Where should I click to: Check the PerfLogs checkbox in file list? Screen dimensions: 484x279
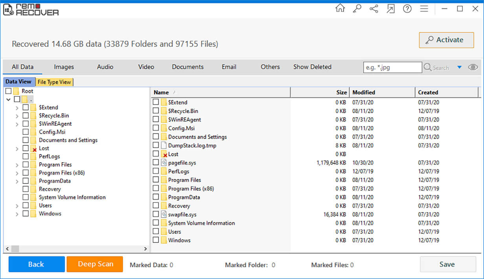point(156,171)
